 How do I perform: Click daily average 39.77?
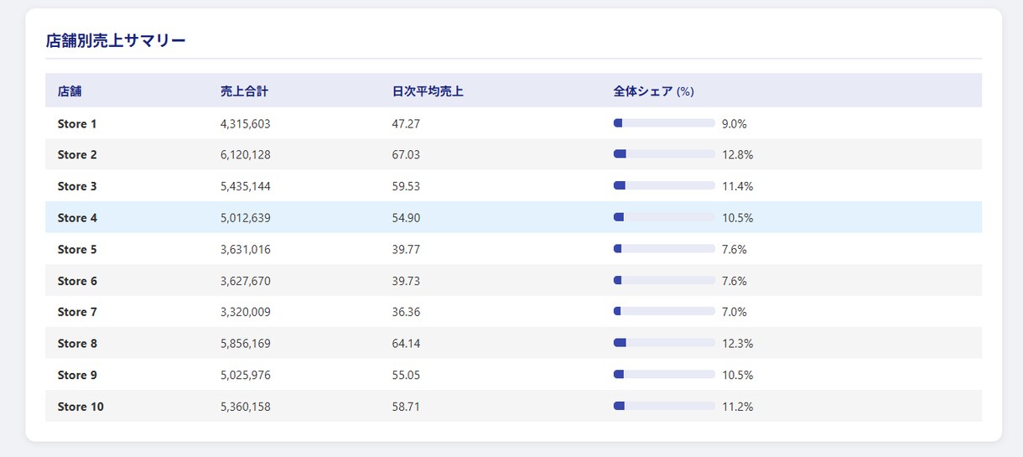406,249
